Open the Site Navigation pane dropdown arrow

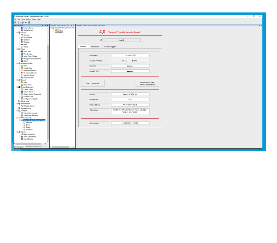(43, 25)
